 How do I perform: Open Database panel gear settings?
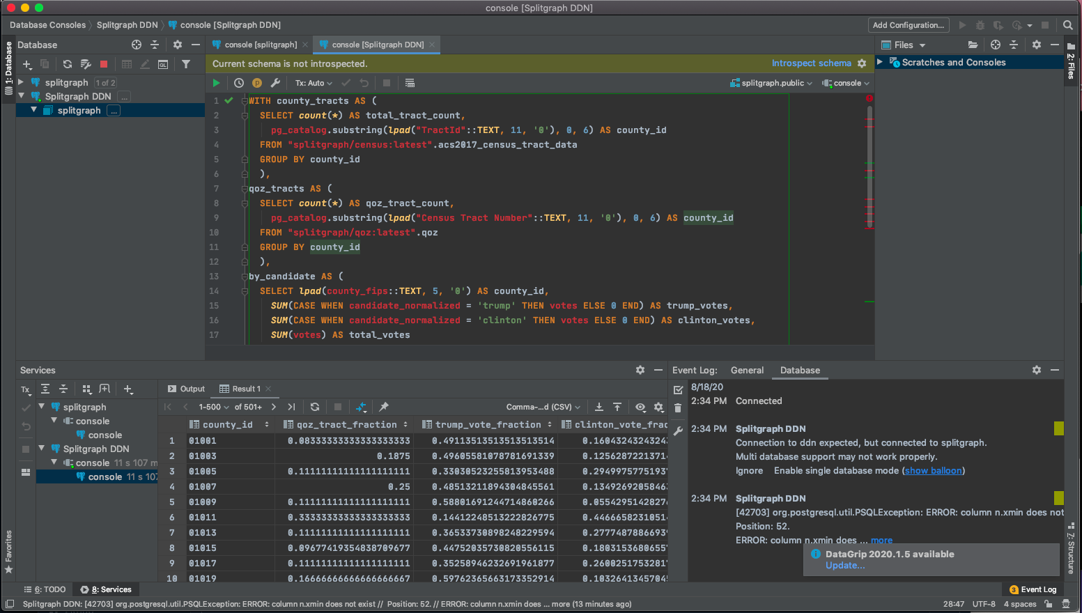pos(178,45)
